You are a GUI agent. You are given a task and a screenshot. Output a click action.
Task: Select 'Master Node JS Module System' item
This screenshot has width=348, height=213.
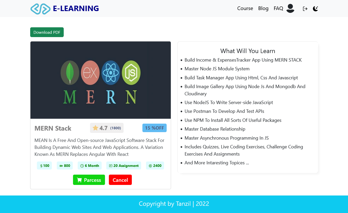tap(217, 69)
